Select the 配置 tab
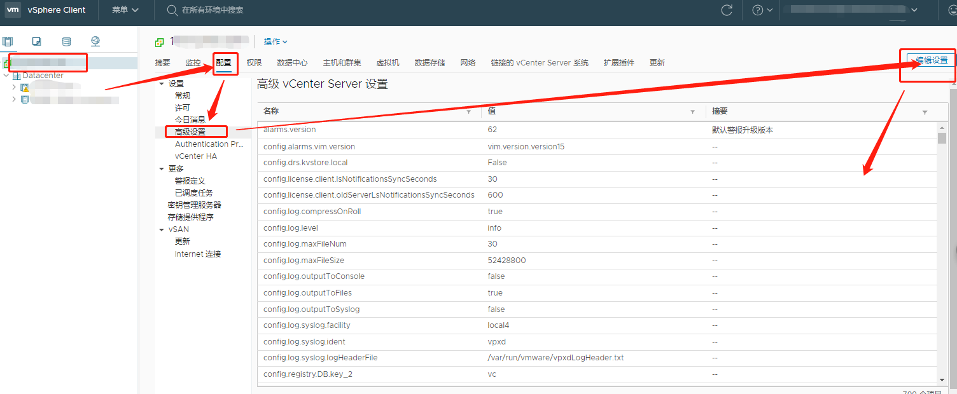This screenshot has width=957, height=394. click(x=224, y=63)
